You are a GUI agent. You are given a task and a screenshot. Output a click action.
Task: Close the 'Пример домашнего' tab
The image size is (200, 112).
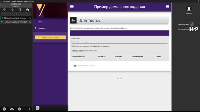click(30, 18)
